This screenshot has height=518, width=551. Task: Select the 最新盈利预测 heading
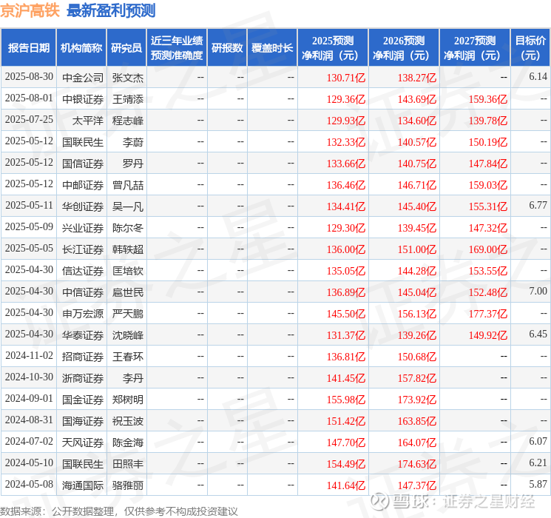pyautogui.click(x=111, y=10)
